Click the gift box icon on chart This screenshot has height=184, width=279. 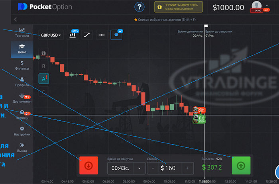click(x=43, y=53)
